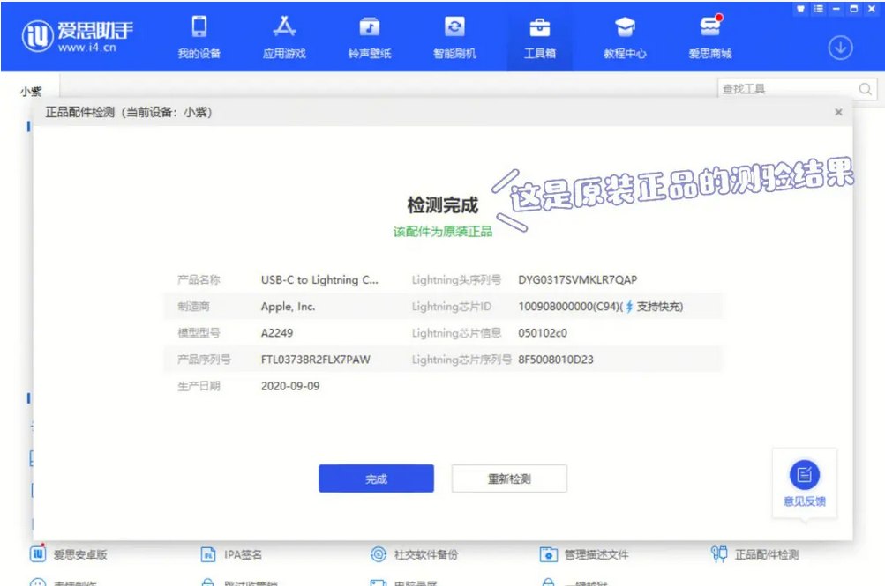The width and height of the screenshot is (885, 586).
Task: Select chip serial 8F5008010D23
Action: [555, 360]
